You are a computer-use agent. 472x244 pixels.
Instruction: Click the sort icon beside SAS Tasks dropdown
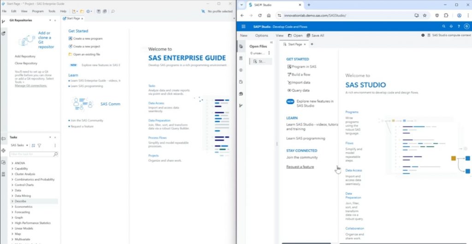pos(33,145)
